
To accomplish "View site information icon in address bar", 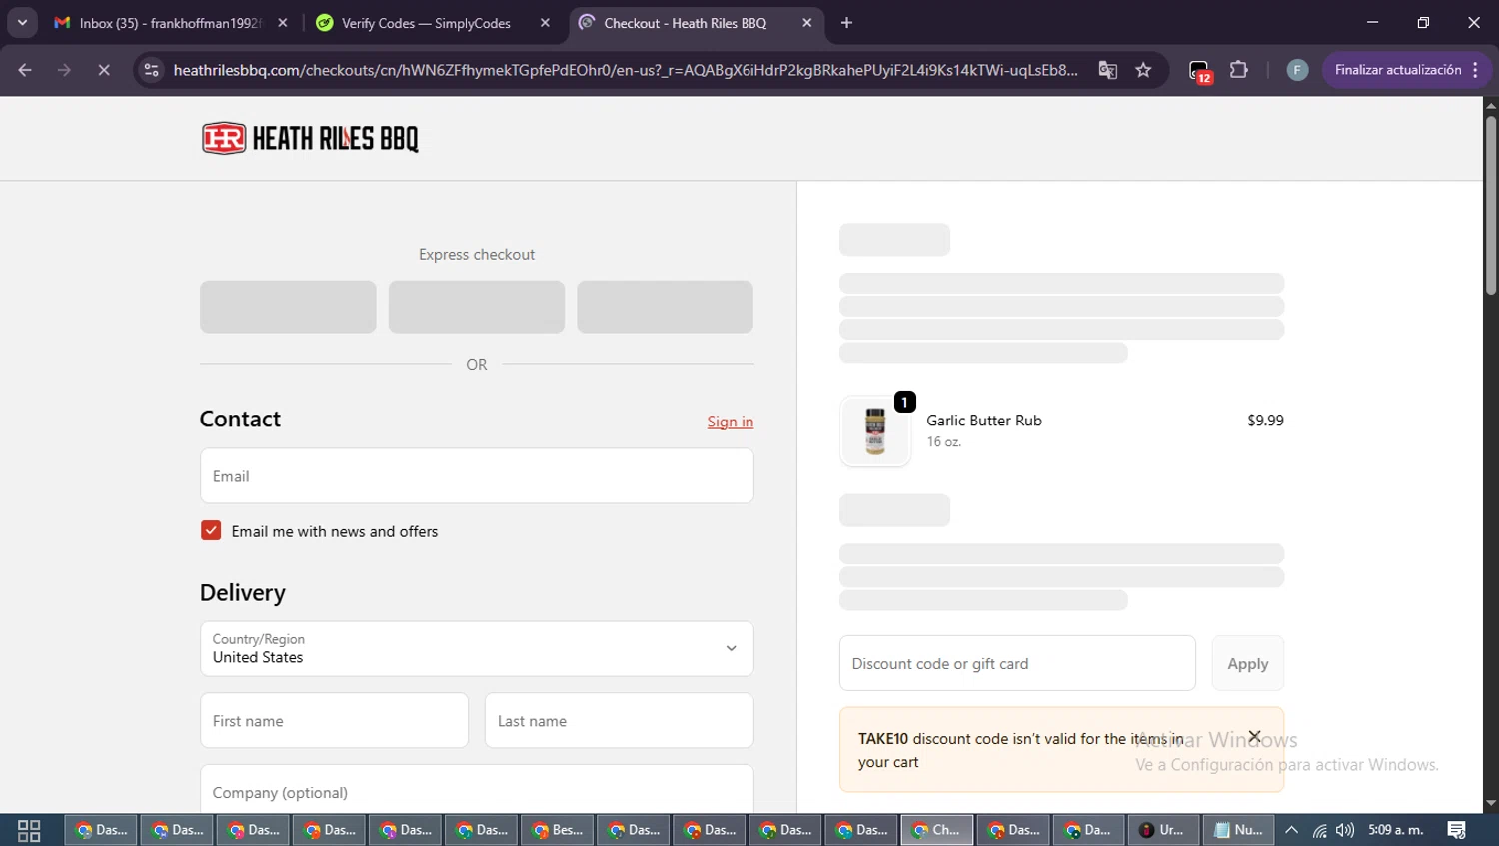I will (151, 70).
